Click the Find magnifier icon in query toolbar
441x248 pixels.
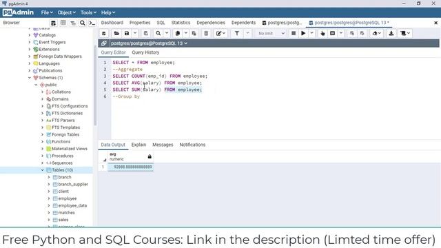click(158, 33)
